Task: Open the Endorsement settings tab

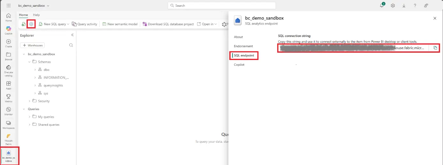Action: [x=243, y=46]
